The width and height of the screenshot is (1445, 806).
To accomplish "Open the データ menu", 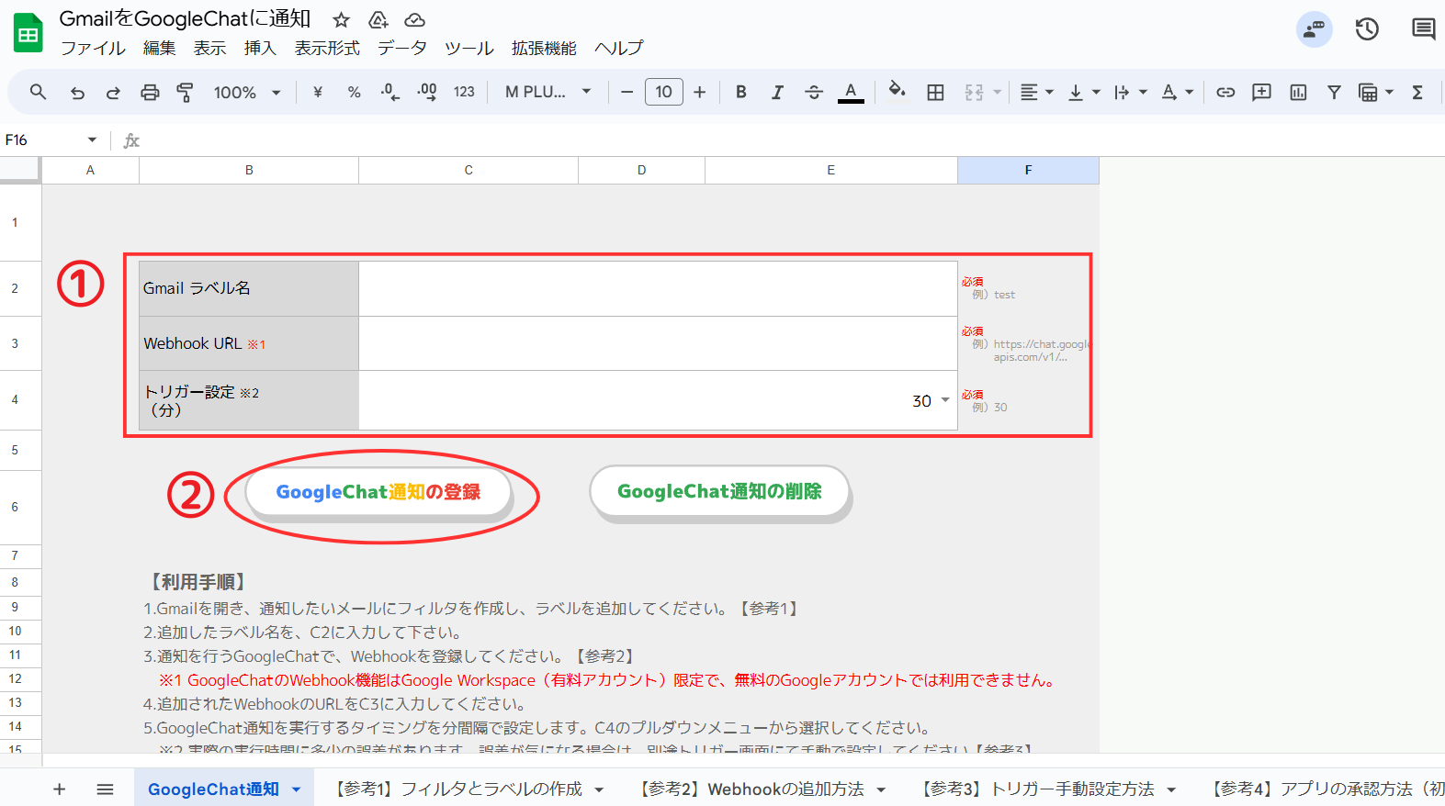I will pyautogui.click(x=402, y=48).
